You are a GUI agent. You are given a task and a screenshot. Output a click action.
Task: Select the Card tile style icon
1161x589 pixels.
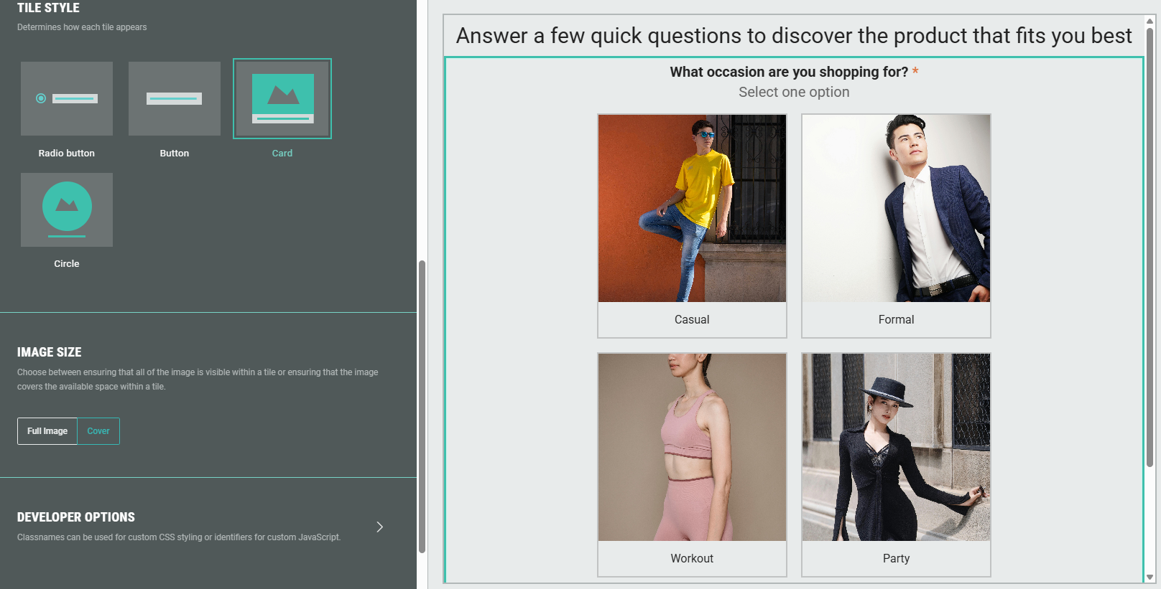click(282, 98)
